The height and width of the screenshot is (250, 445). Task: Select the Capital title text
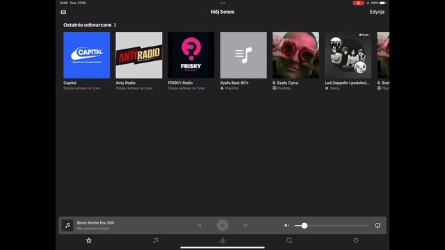(70, 83)
